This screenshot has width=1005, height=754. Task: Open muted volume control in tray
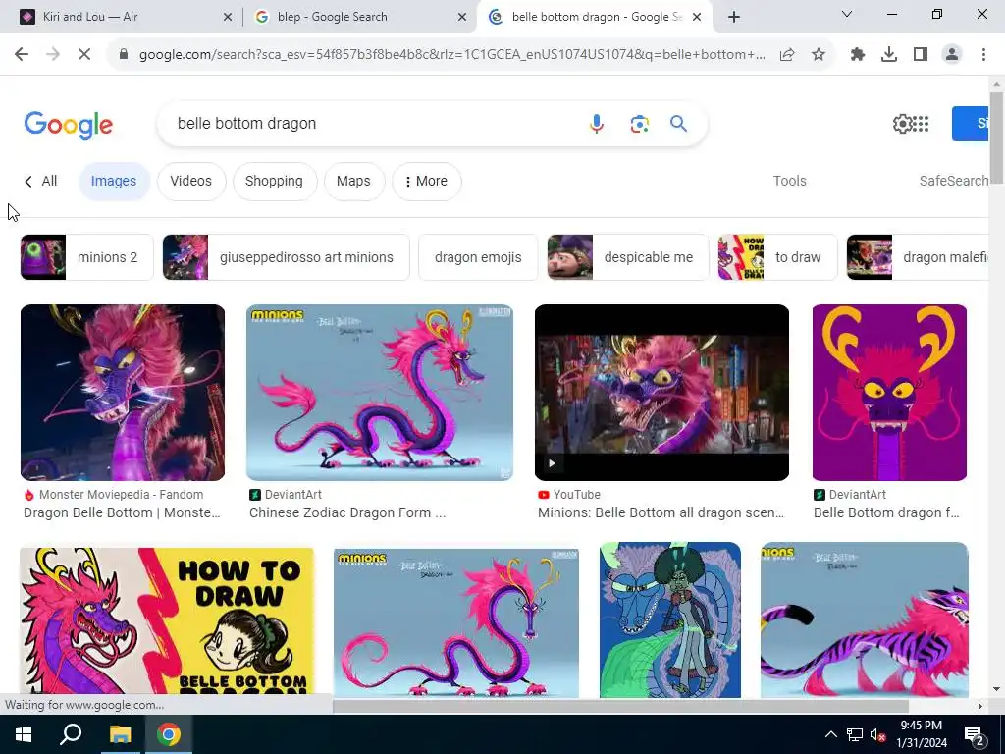(878, 734)
